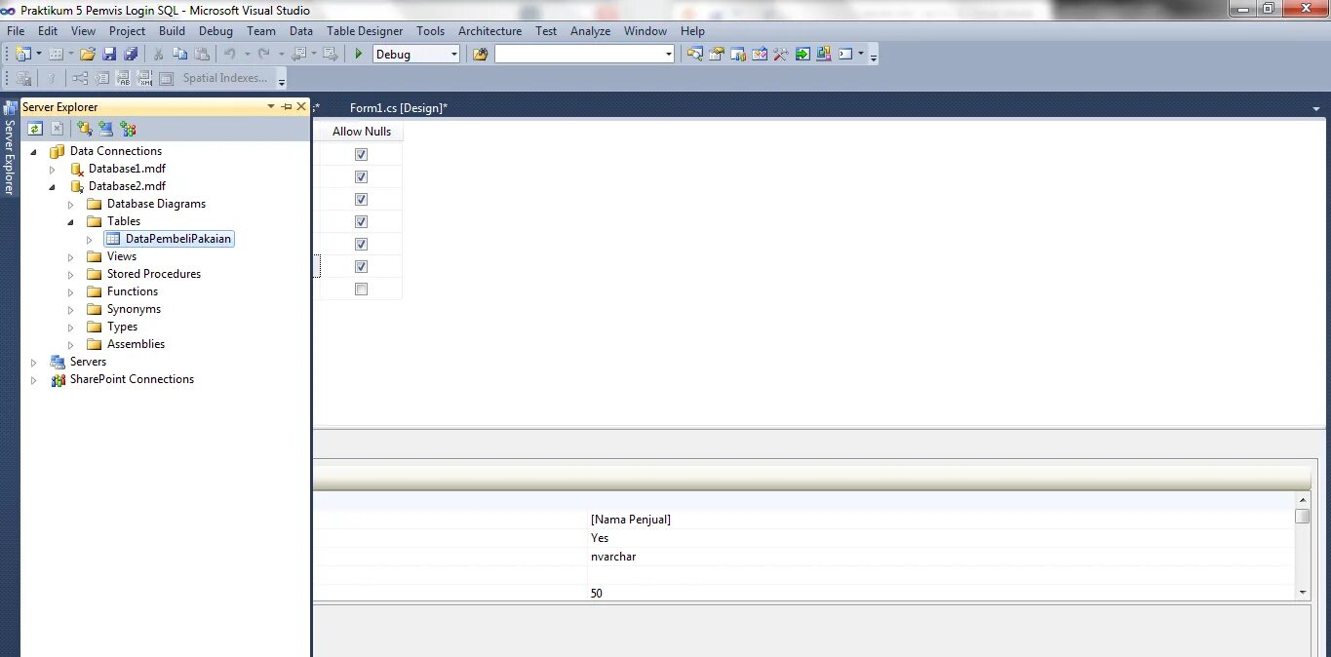The height and width of the screenshot is (657, 1331).
Task: Click Connect to Database icon in Server Explorer
Action: click(85, 129)
